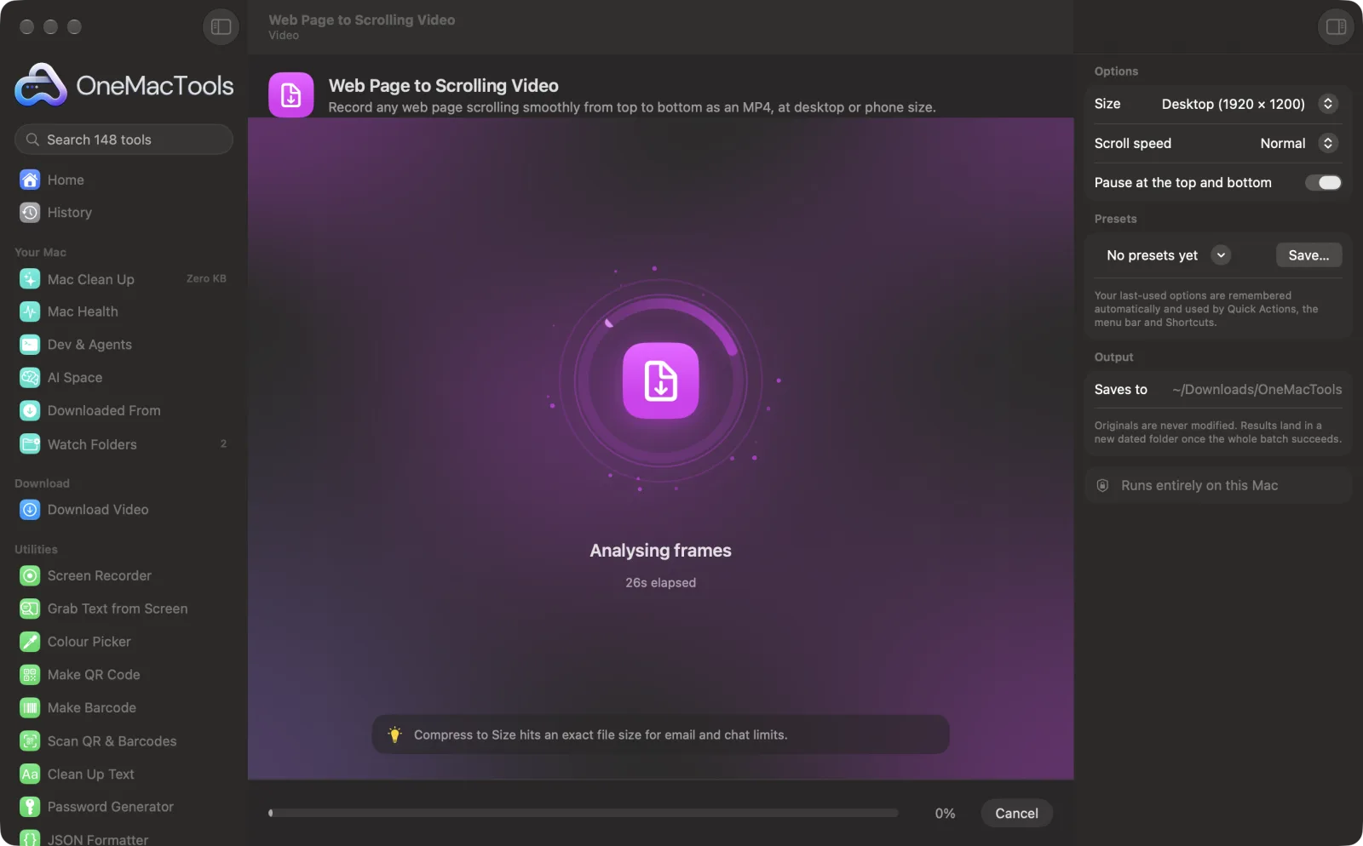Open the Make Barcode icon
The height and width of the screenshot is (846, 1363).
(30, 707)
